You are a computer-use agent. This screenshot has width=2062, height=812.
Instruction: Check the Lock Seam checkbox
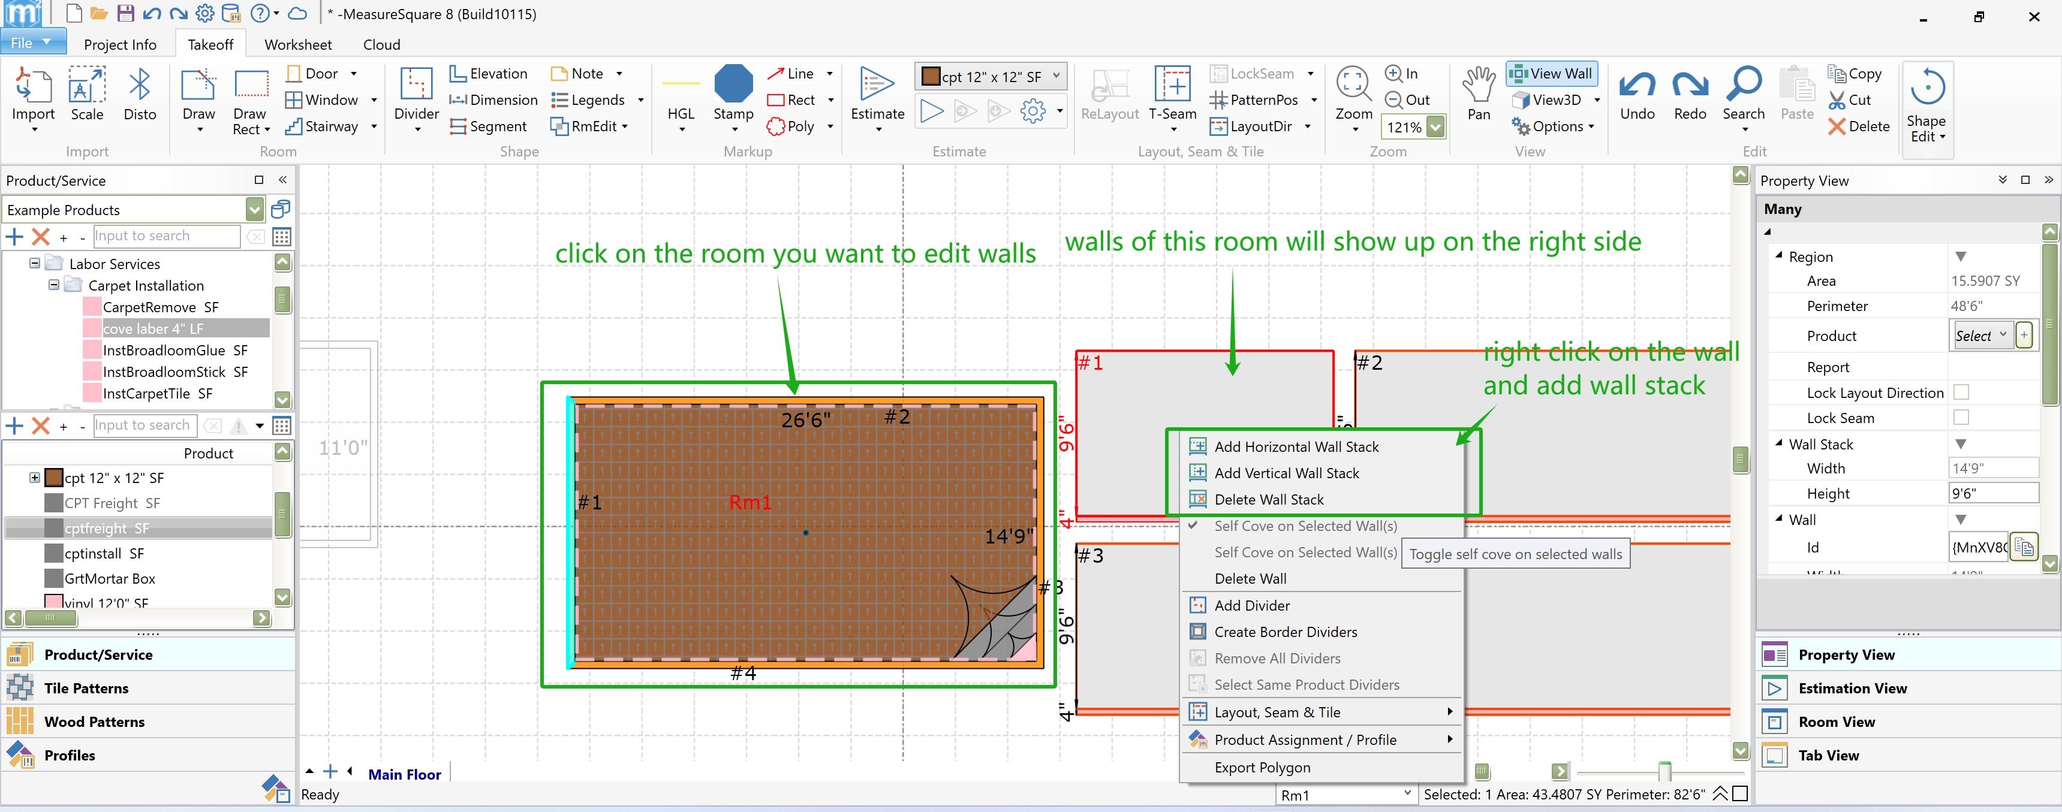pos(1960,418)
